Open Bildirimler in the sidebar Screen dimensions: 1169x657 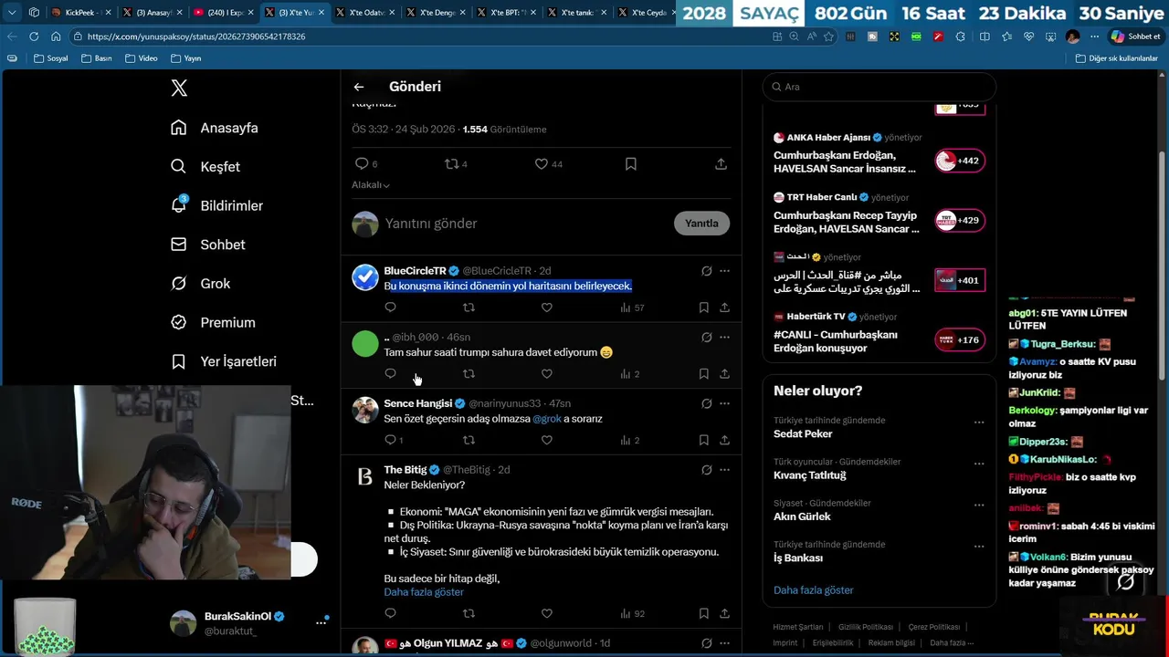click(217, 205)
